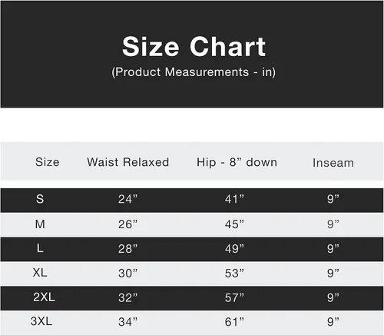Select the Size column header
This screenshot has height=335, width=384.
pos(48,162)
